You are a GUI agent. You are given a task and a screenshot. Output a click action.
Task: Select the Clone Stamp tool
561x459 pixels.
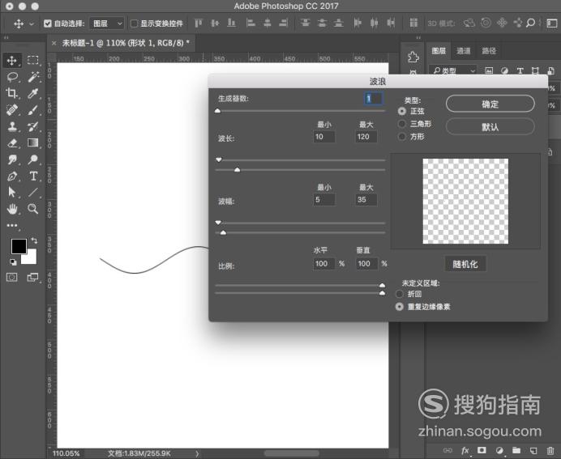point(12,126)
